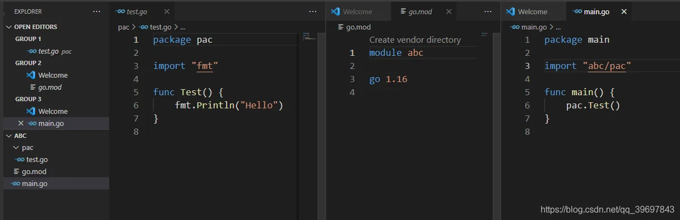
Task: Click test.go breadcrumb in first editor
Action: coord(155,27)
